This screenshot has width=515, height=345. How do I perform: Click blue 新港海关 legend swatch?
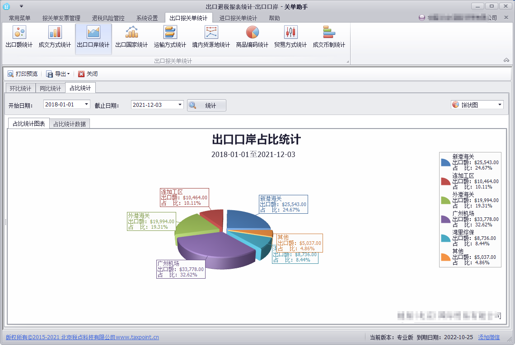[446, 162]
